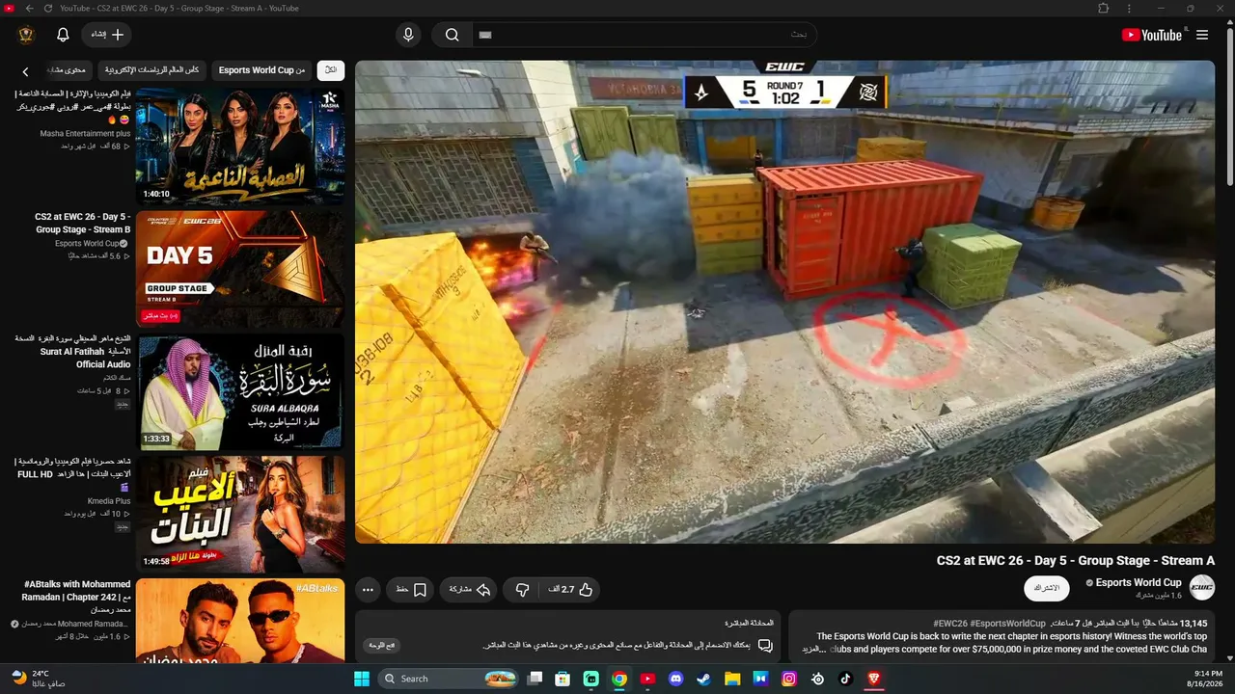Open Discord from the taskbar
This screenshot has width=1235, height=694.
pyautogui.click(x=675, y=679)
